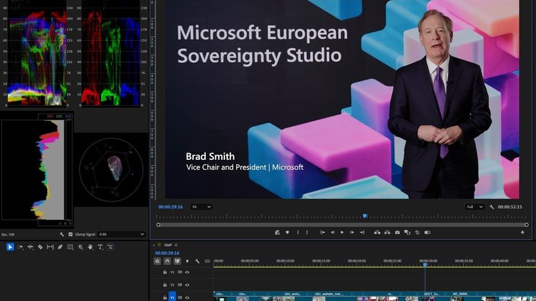Select the Track Select Forward tool
The height and width of the screenshot is (301, 536).
tap(20, 247)
